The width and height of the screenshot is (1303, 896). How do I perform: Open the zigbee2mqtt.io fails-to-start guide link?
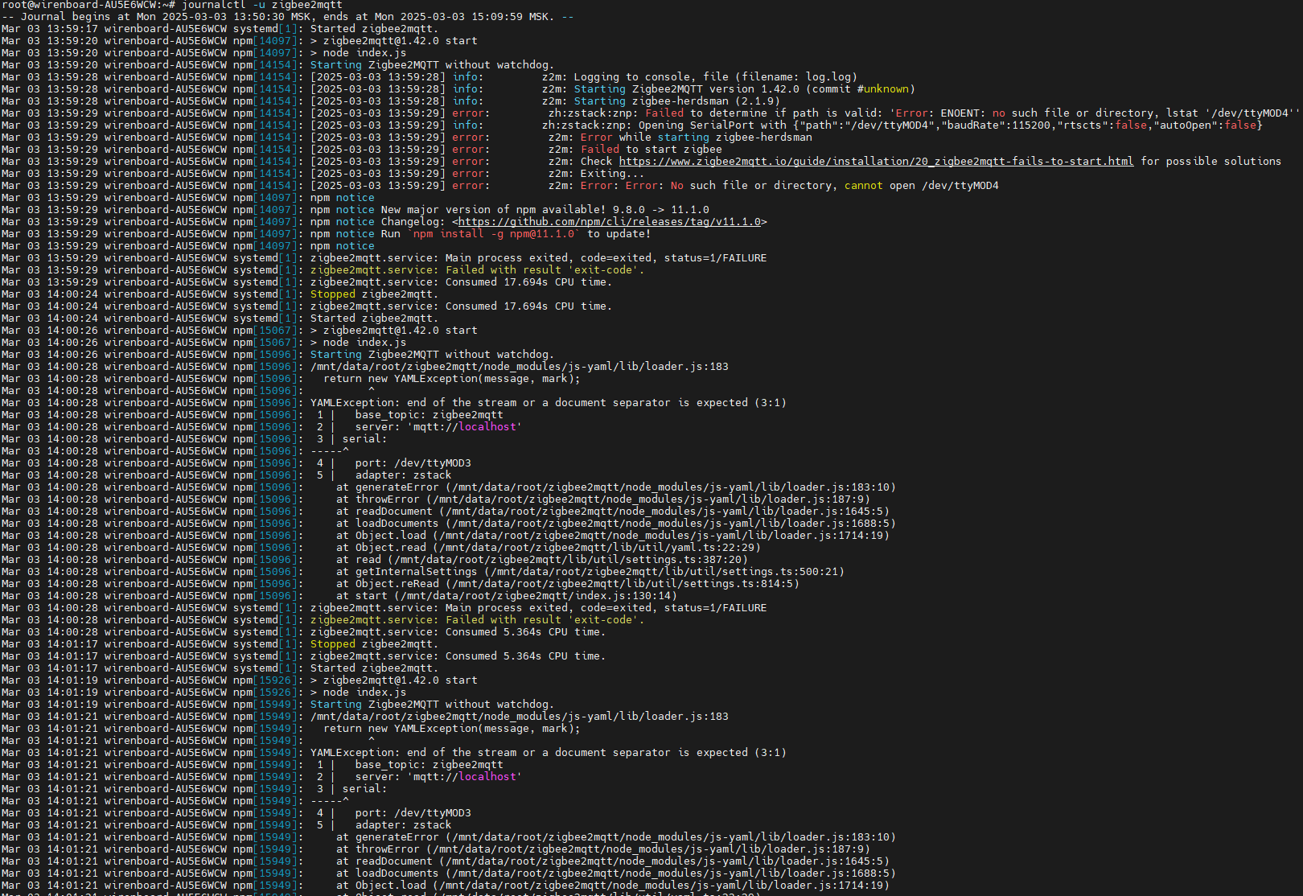pyautogui.click(x=876, y=162)
